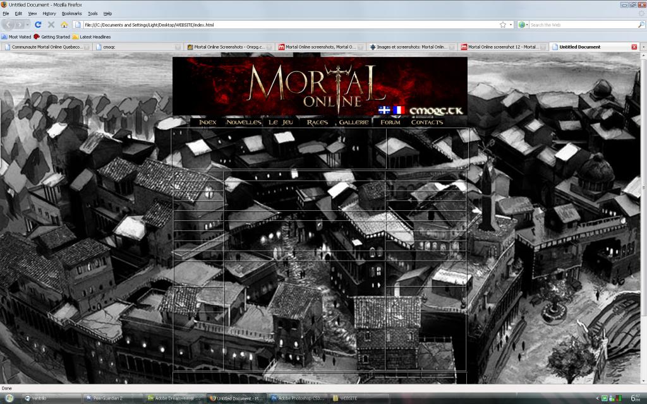Go back with the Back arrow button
This screenshot has height=404, width=647.
click(8, 25)
